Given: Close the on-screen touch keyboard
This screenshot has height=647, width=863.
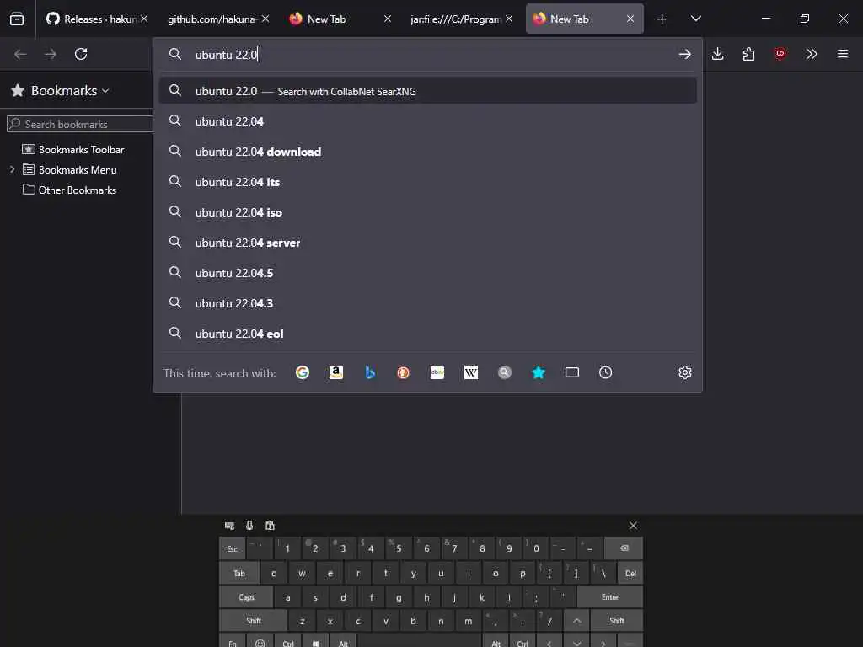Looking at the screenshot, I should click(633, 526).
